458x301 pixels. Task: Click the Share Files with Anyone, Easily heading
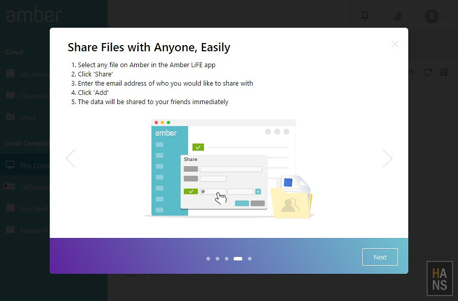coord(149,47)
